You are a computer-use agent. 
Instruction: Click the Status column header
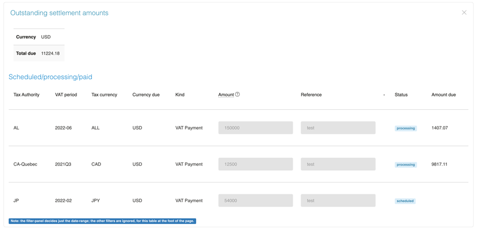[401, 94]
